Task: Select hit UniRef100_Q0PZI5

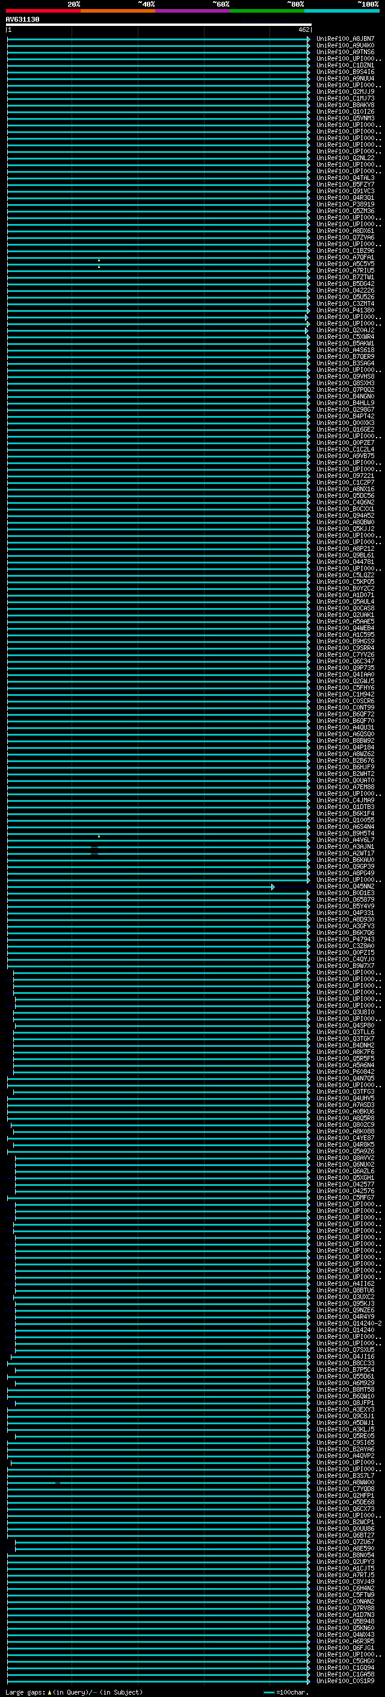Action: [x=345, y=952]
